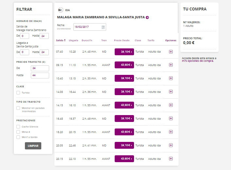Viewport: 231px width, 170px height.
Task: Enable the Turista class checkbox
Action: click(18, 93)
